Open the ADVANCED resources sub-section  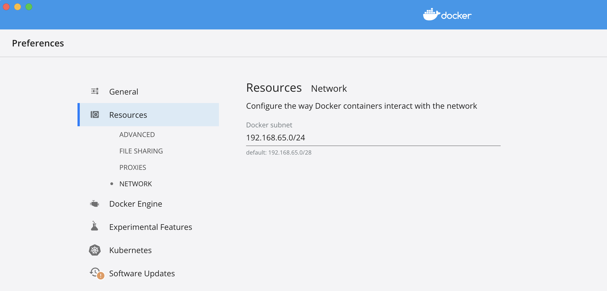coord(137,135)
